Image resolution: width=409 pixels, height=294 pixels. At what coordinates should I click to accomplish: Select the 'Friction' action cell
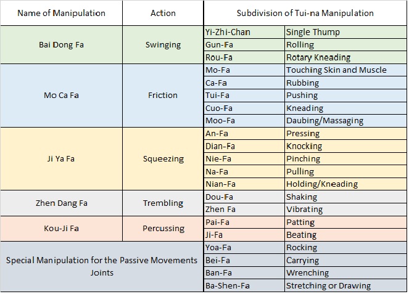point(163,96)
